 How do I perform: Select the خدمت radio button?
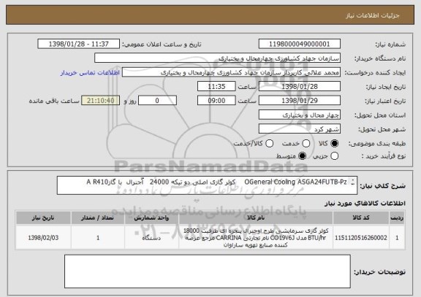pos(306,144)
